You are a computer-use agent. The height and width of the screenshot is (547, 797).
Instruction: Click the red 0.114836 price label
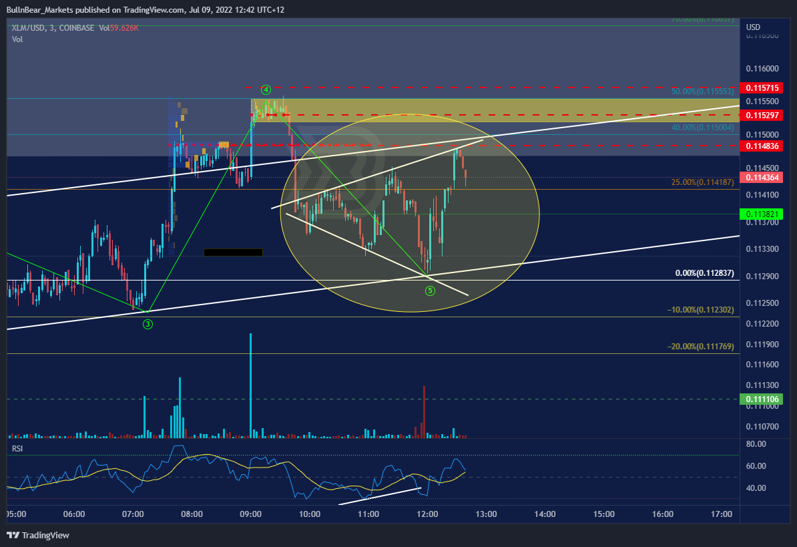pyautogui.click(x=762, y=146)
